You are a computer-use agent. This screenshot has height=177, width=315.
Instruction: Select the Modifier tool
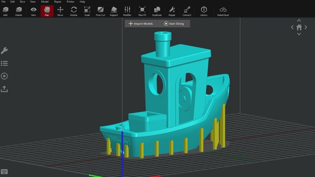click(x=127, y=11)
